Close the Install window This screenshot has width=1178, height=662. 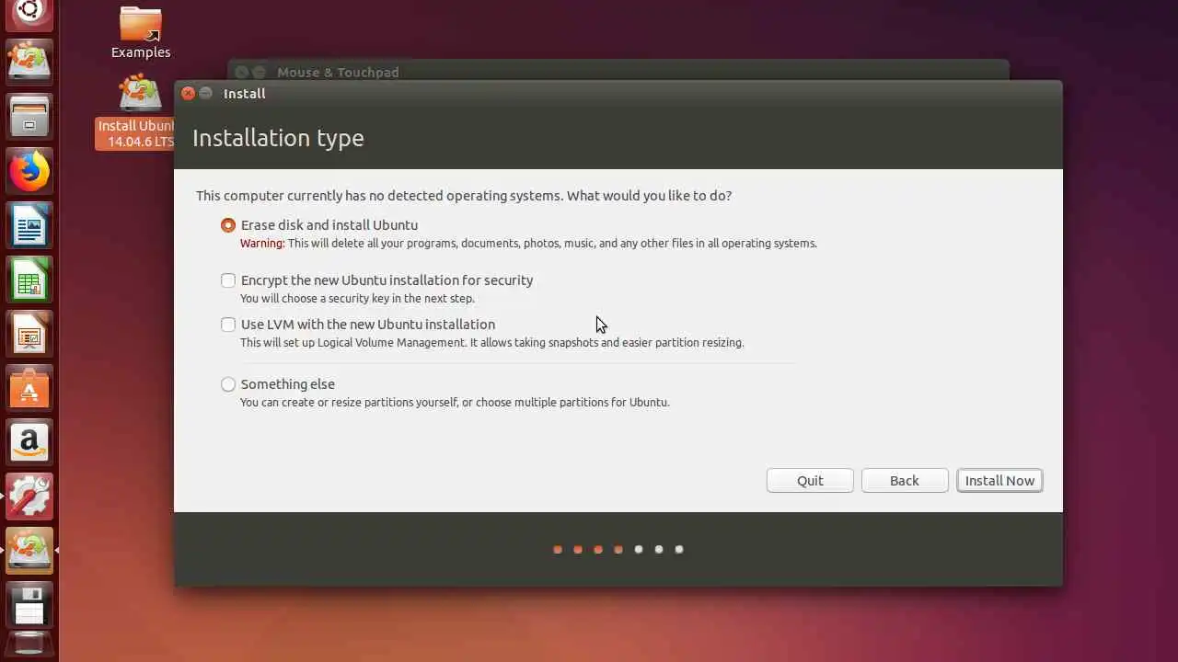[188, 93]
